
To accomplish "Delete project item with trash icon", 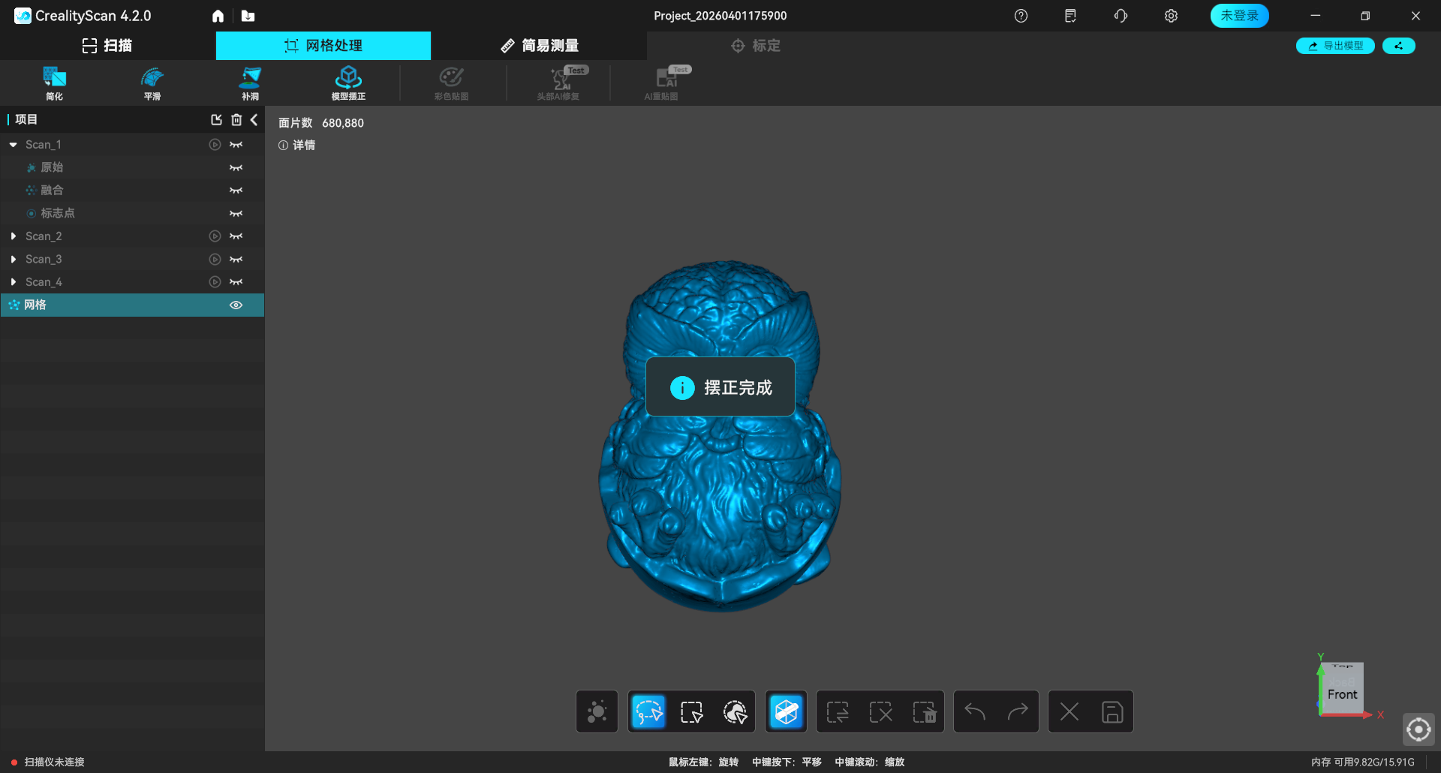I will [236, 120].
